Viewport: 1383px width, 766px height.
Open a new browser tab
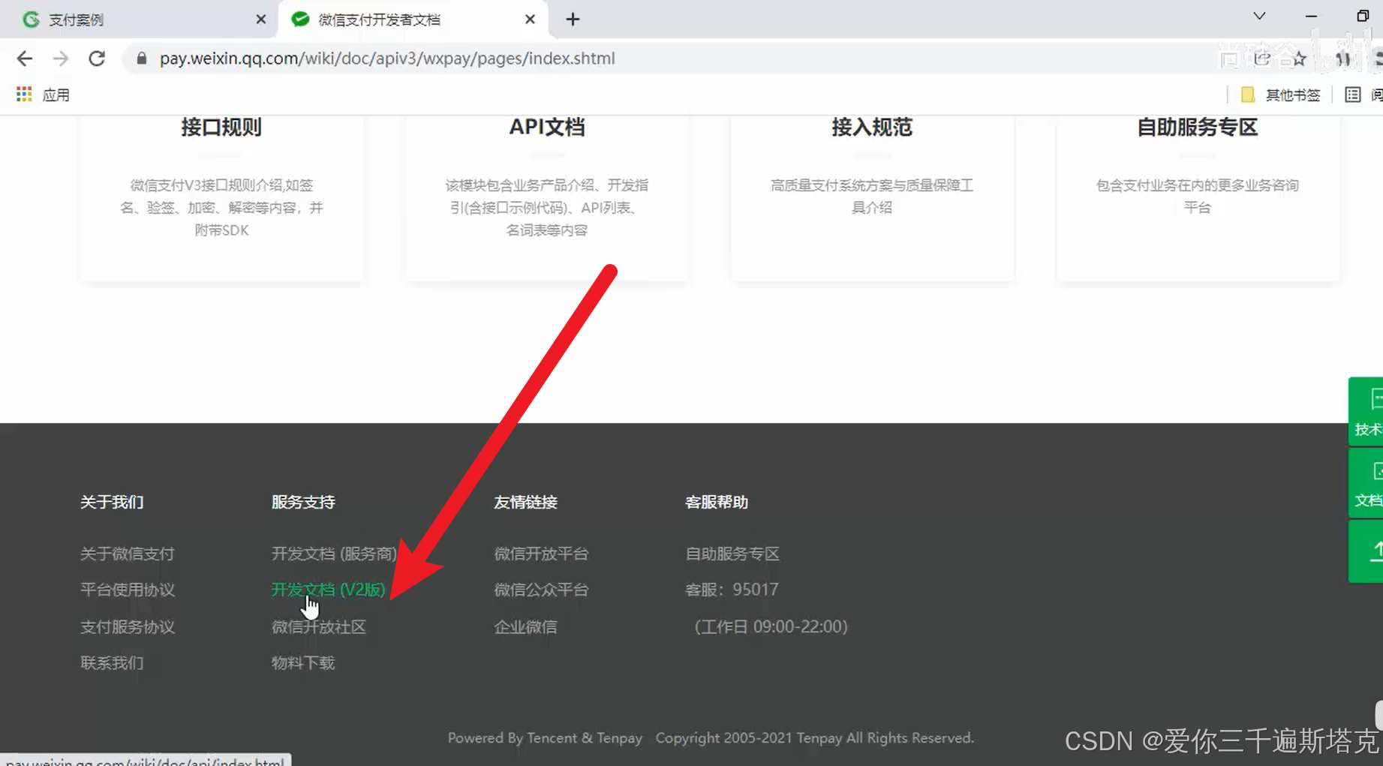[573, 20]
